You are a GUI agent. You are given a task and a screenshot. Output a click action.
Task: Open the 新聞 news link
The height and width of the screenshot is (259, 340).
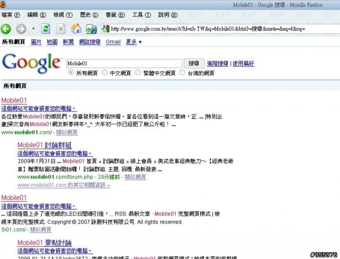[x=68, y=42]
